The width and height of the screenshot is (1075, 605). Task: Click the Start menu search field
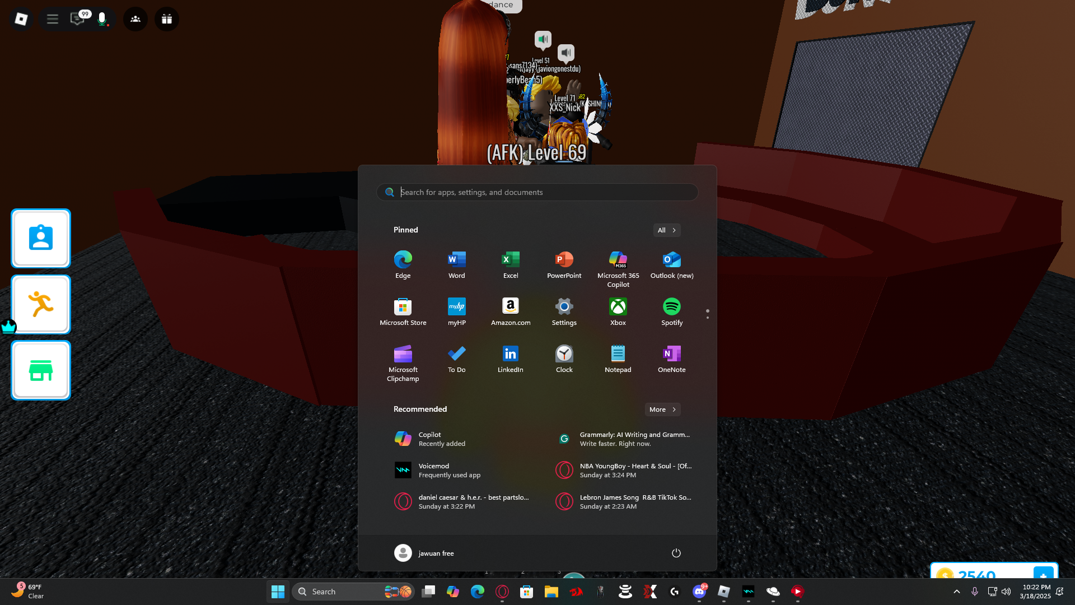[537, 192]
